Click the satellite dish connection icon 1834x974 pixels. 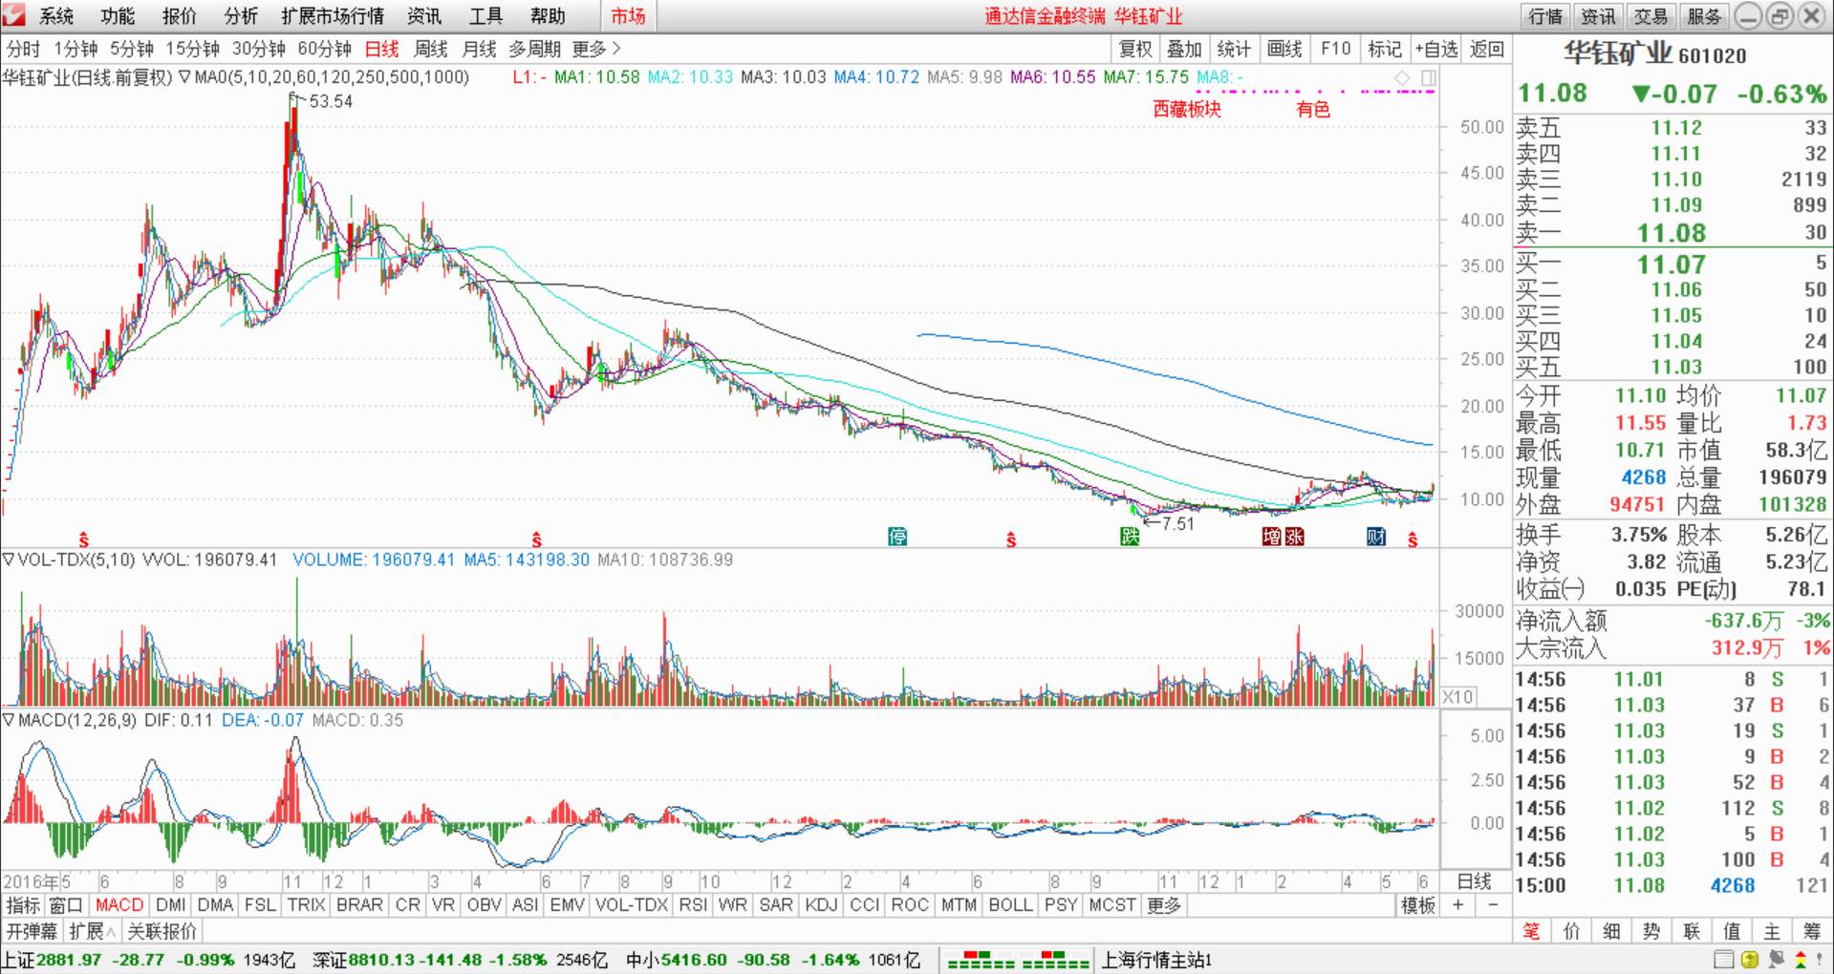coord(1776,960)
